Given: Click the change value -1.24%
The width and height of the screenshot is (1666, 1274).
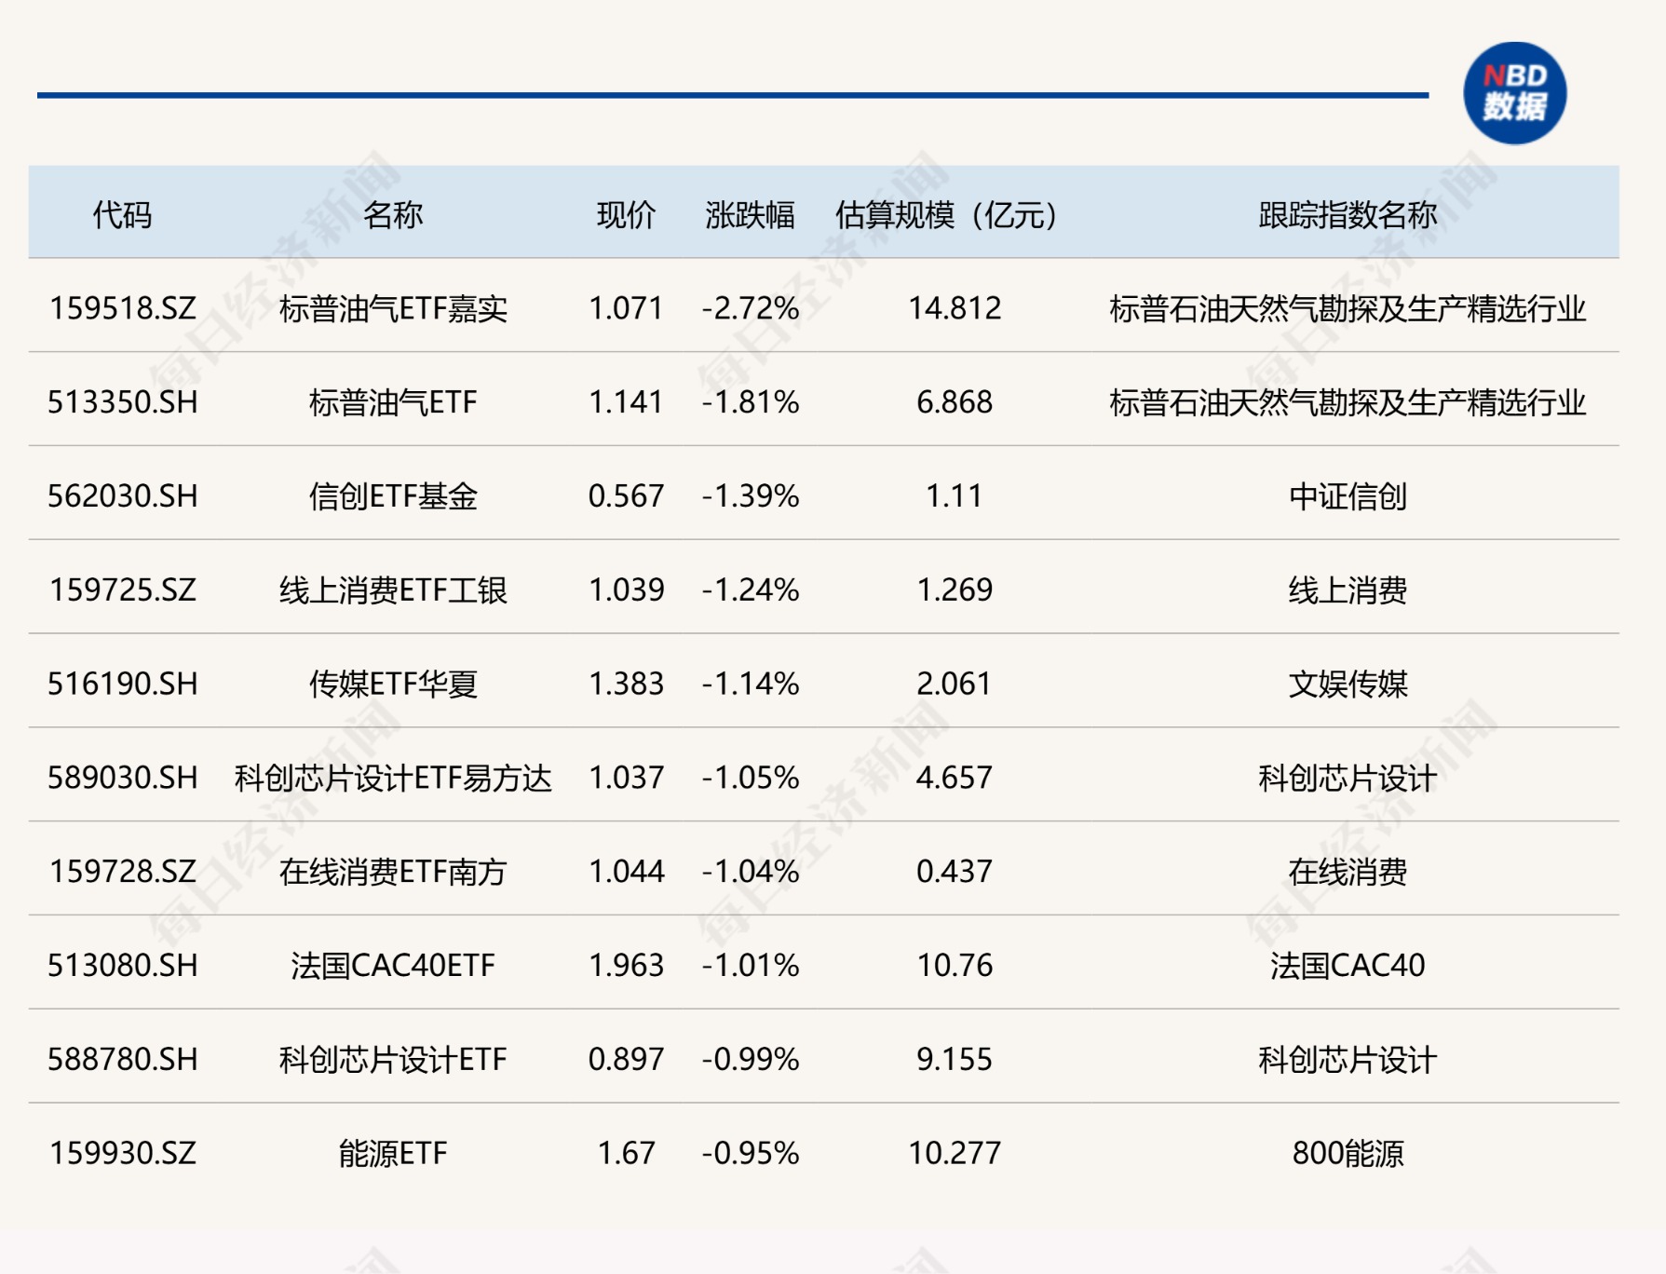Looking at the screenshot, I should click(751, 590).
